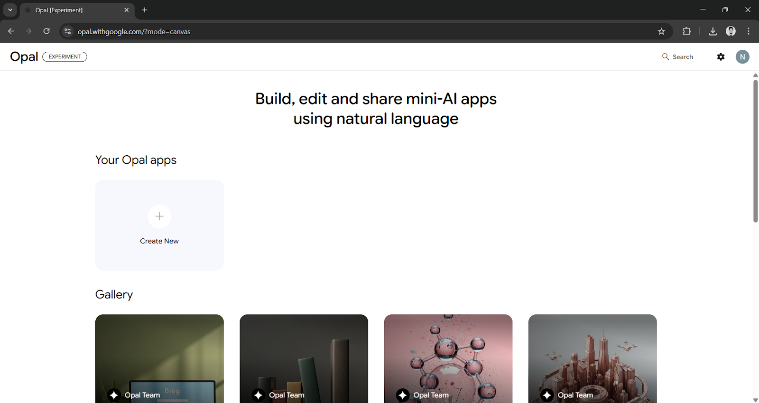Go back to previous page
This screenshot has height=403, width=759.
[11, 31]
